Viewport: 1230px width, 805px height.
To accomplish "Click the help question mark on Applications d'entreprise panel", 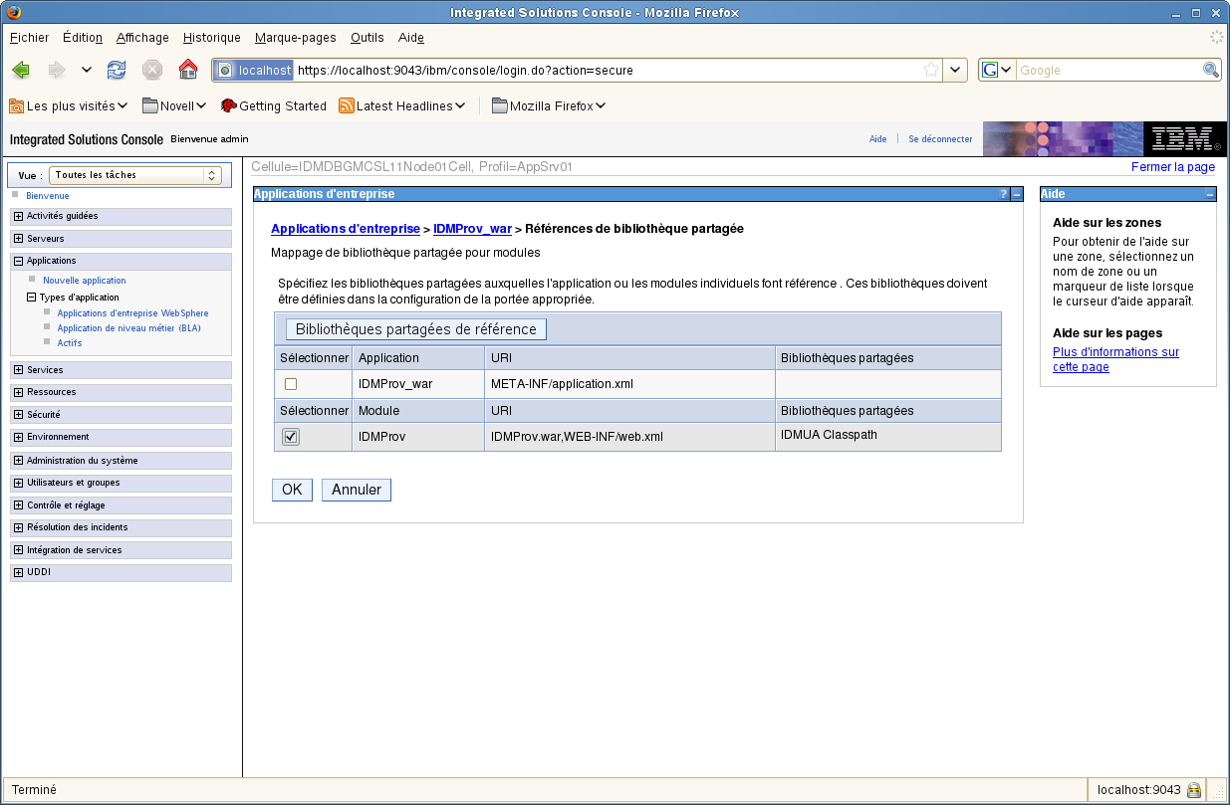I will (x=1003, y=194).
